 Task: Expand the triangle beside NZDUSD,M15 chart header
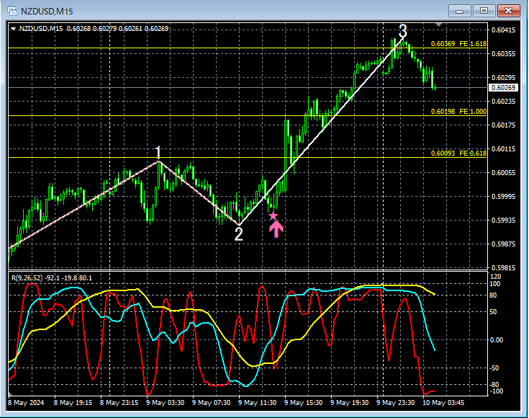tap(14, 29)
